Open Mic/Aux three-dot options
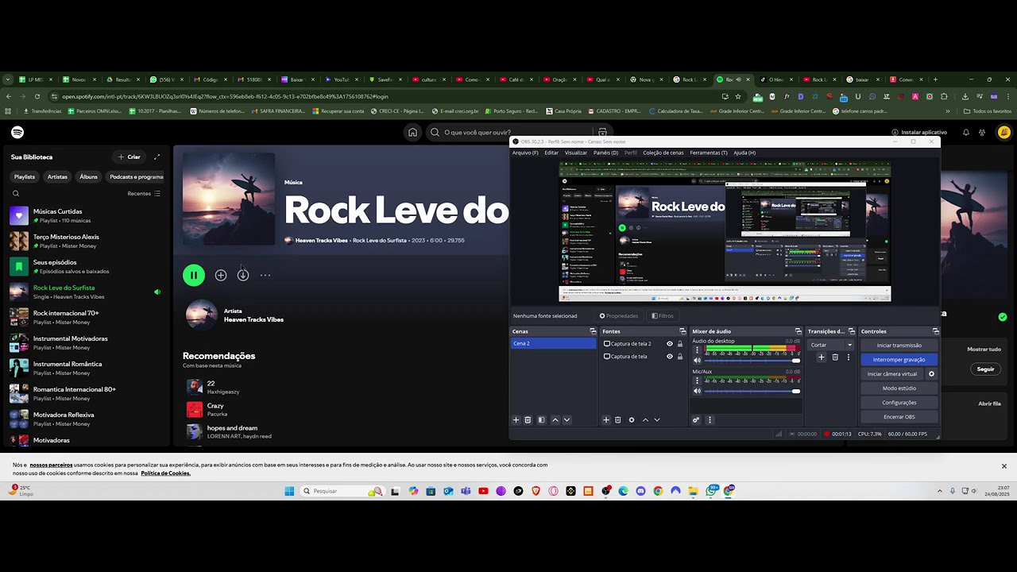Viewport: 1017px width, 572px height. click(x=698, y=381)
